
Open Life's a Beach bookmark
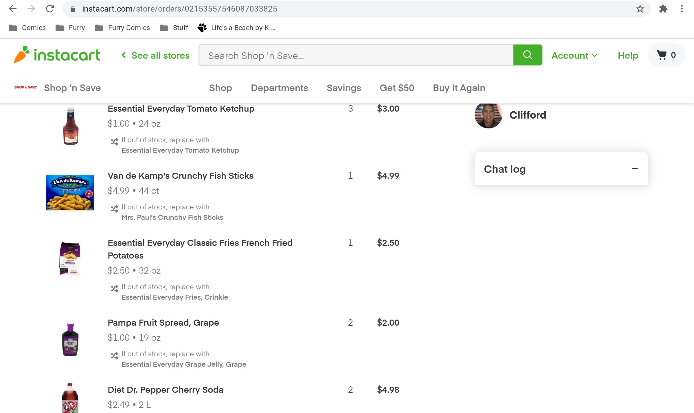point(236,28)
